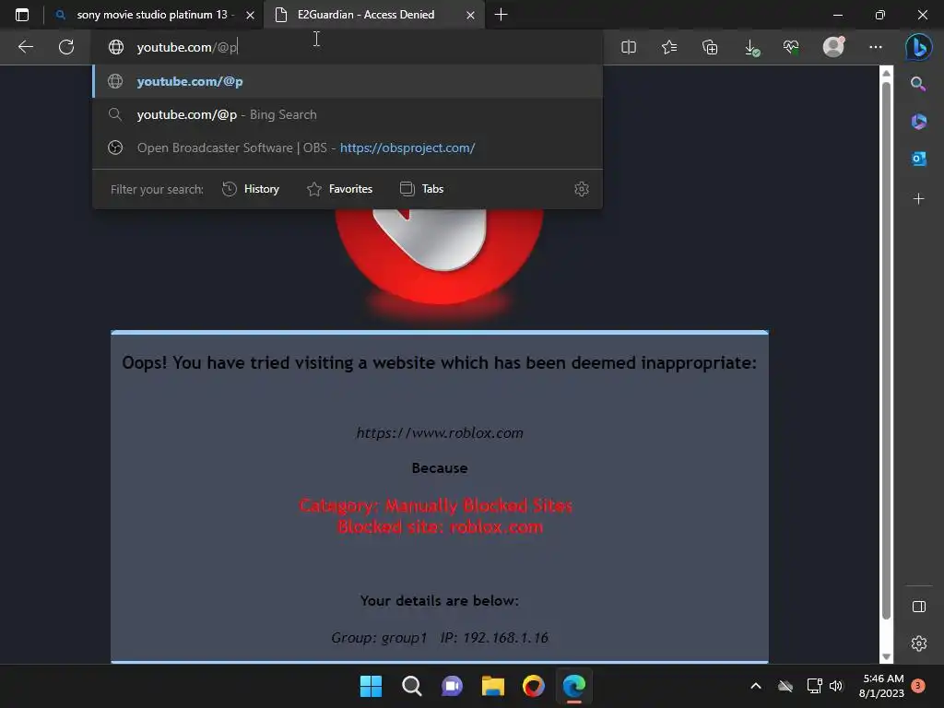Viewport: 944px width, 708px height.
Task: Open Settings and more ellipsis menu
Action: pyautogui.click(x=876, y=47)
